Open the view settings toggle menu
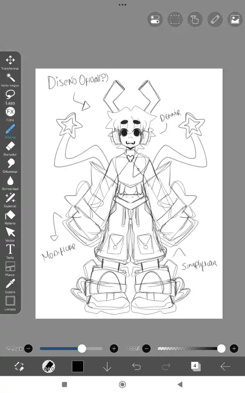The width and height of the screenshot is (245, 393). [x=155, y=20]
